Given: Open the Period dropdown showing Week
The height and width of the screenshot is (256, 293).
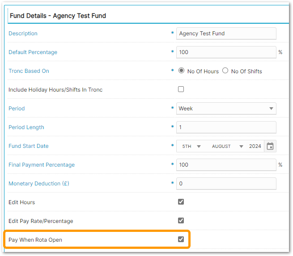Looking at the screenshot, I should 226,109.
